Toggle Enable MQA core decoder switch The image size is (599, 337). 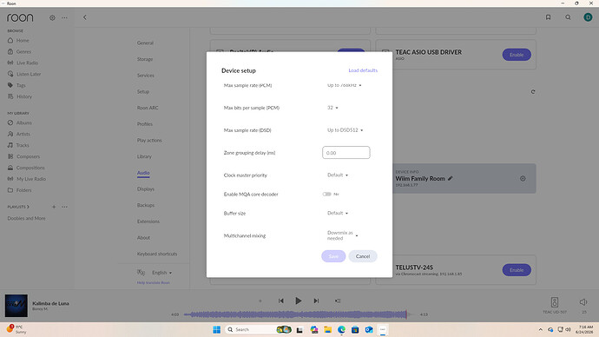pos(327,194)
